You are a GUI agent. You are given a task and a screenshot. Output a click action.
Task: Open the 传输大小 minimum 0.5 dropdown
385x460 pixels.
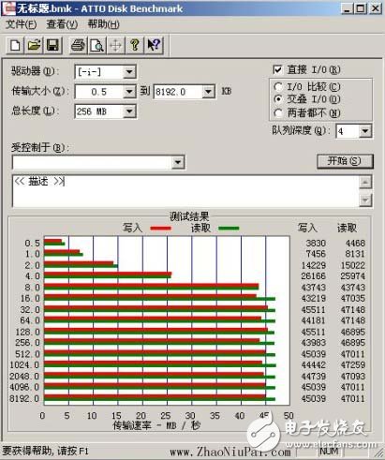[x=129, y=92]
